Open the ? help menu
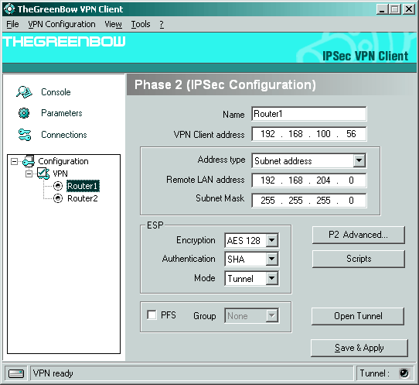 point(162,24)
